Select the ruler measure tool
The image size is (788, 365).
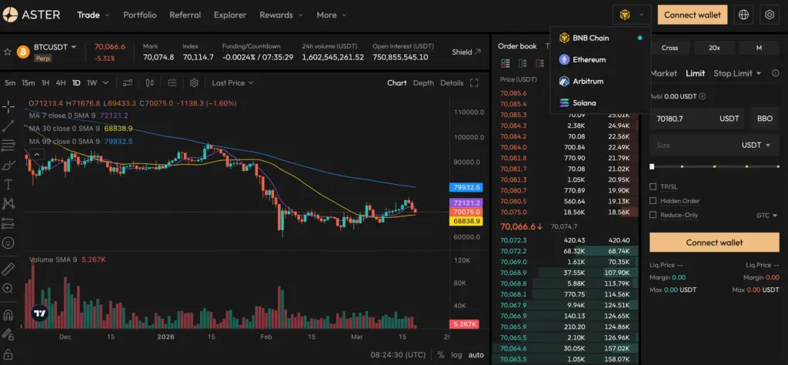coord(8,270)
